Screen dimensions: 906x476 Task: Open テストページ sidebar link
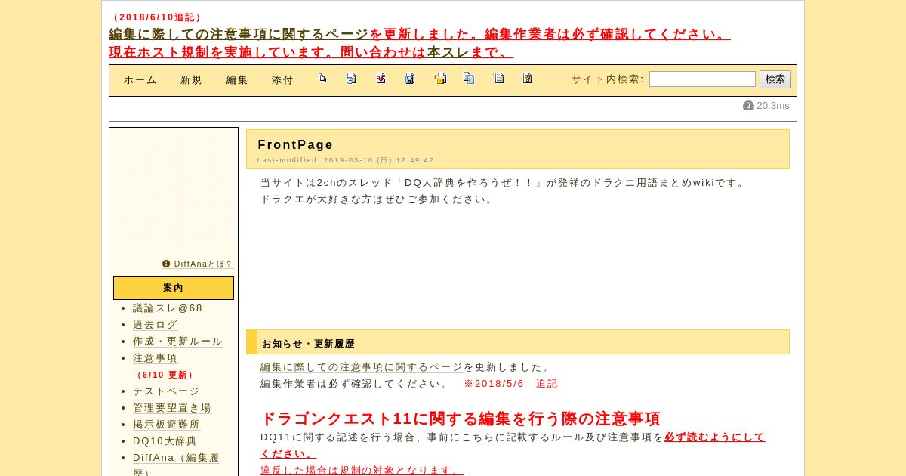pos(167,391)
